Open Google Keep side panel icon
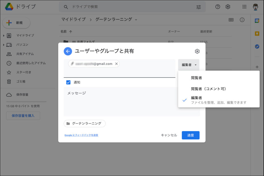 click(257, 34)
